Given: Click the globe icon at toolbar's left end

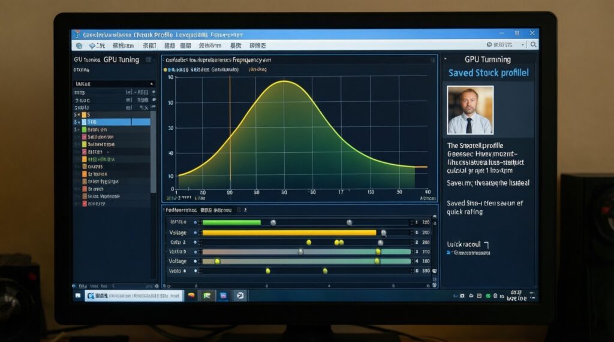Looking at the screenshot, I should coord(79,46).
